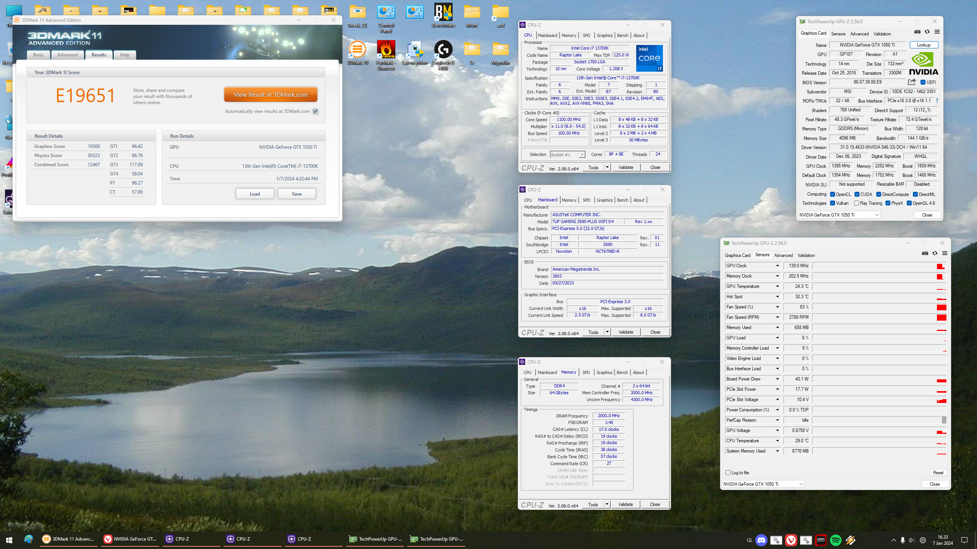Click the Save button in Run Details

[297, 194]
